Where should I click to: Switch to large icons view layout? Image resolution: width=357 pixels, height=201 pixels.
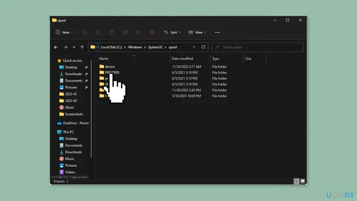pyautogui.click(x=303, y=182)
